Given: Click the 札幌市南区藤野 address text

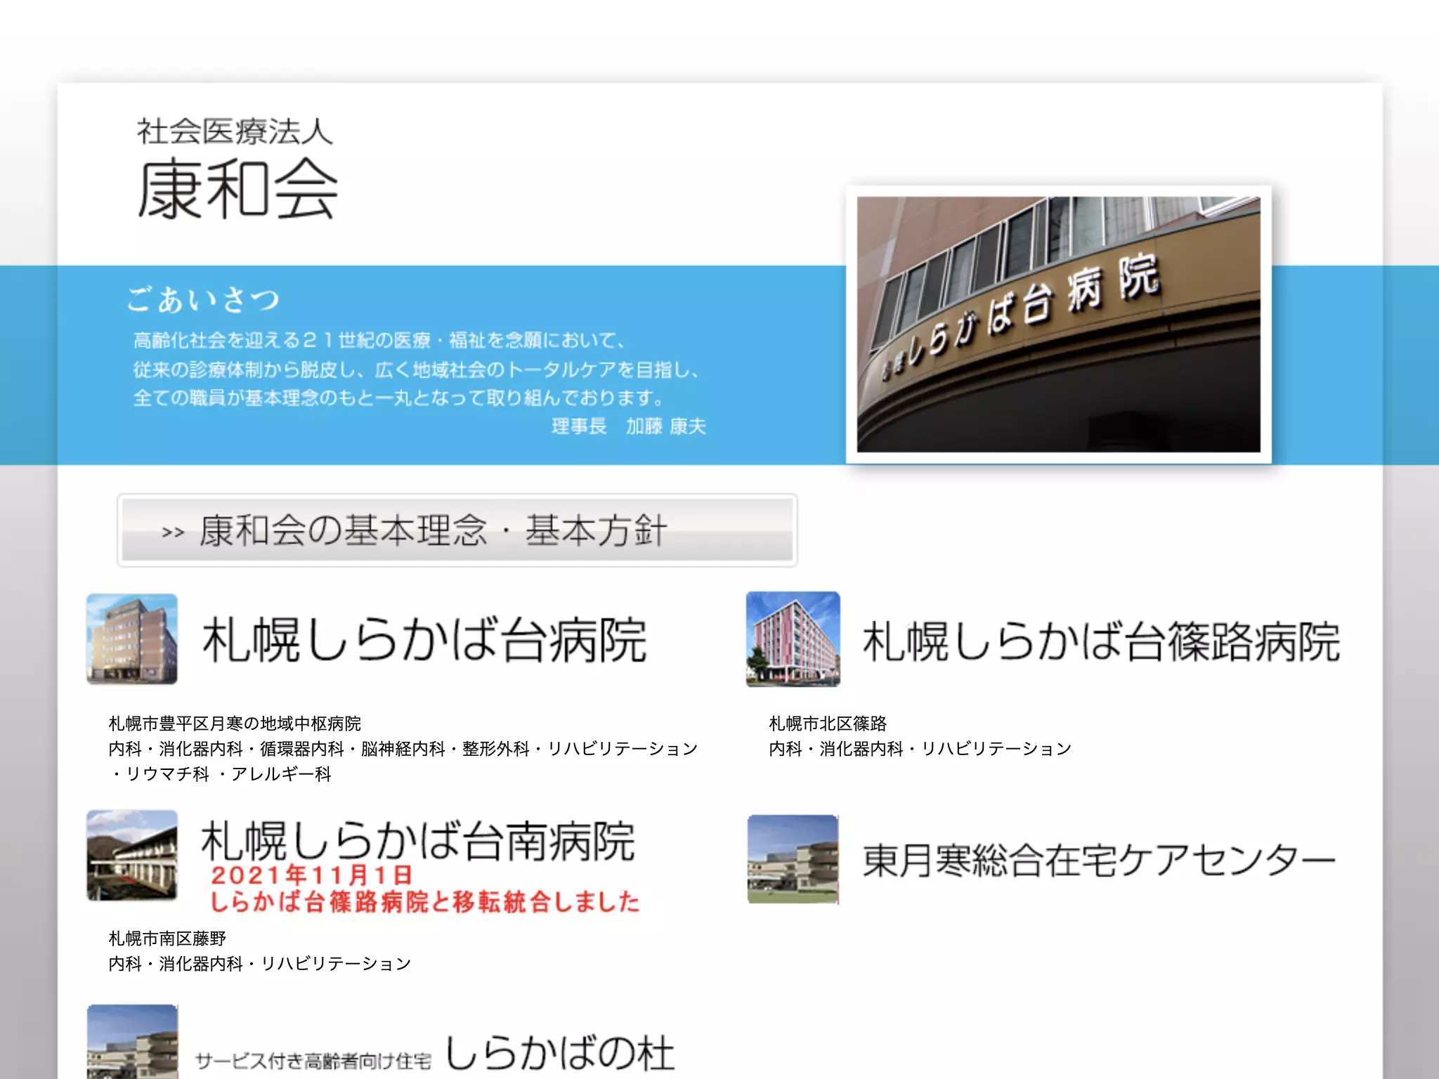Looking at the screenshot, I should click(167, 938).
